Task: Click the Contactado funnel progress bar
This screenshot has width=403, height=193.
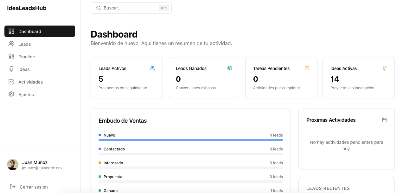Action: point(191,154)
